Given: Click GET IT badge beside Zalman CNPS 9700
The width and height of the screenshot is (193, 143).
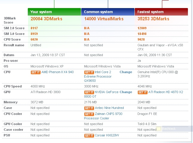Looking at the screenshot, I should coord(89,114).
